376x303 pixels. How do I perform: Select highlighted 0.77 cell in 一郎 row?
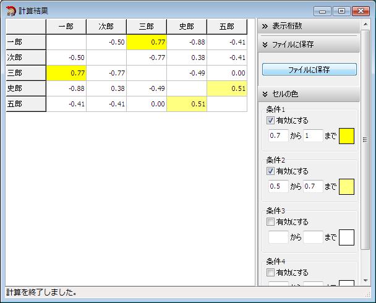pyautogui.click(x=147, y=42)
